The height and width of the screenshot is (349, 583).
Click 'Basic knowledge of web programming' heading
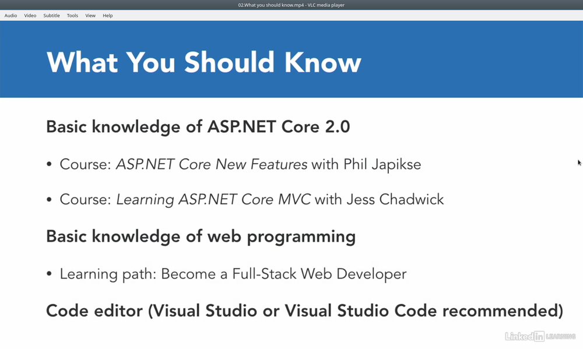coord(201,237)
